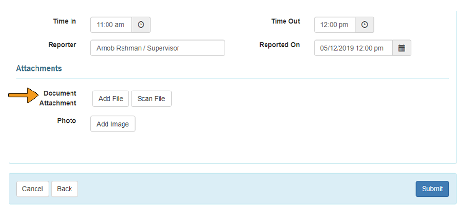Upload a photo using Add Image
This screenshot has height=219, width=462.
(x=113, y=124)
